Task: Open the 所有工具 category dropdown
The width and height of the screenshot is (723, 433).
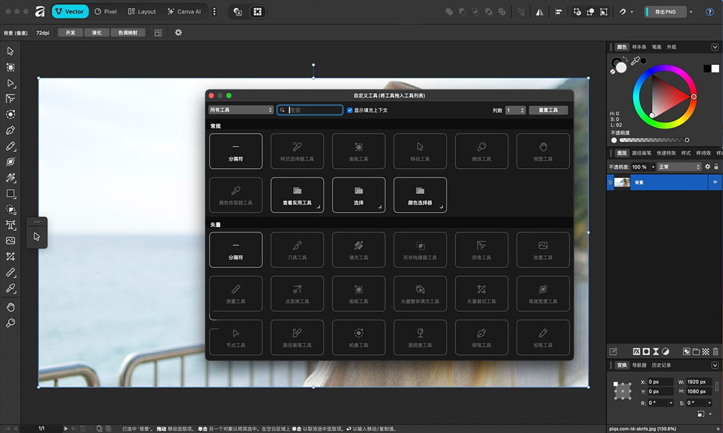Action: (241, 110)
